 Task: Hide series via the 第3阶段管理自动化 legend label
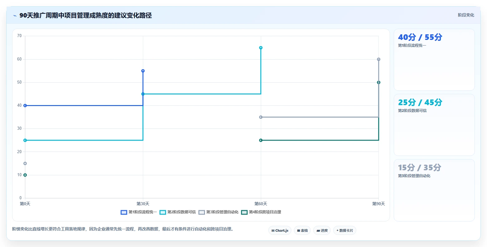click(x=222, y=212)
